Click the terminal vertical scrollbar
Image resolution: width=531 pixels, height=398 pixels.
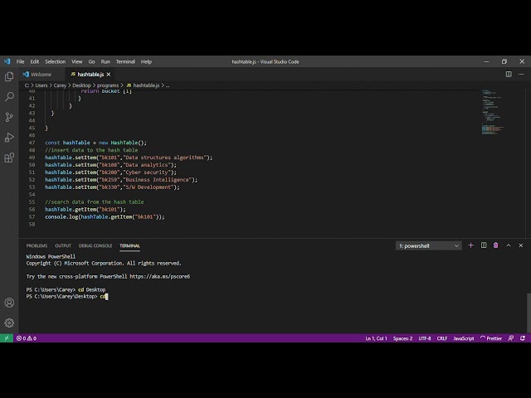(529, 313)
